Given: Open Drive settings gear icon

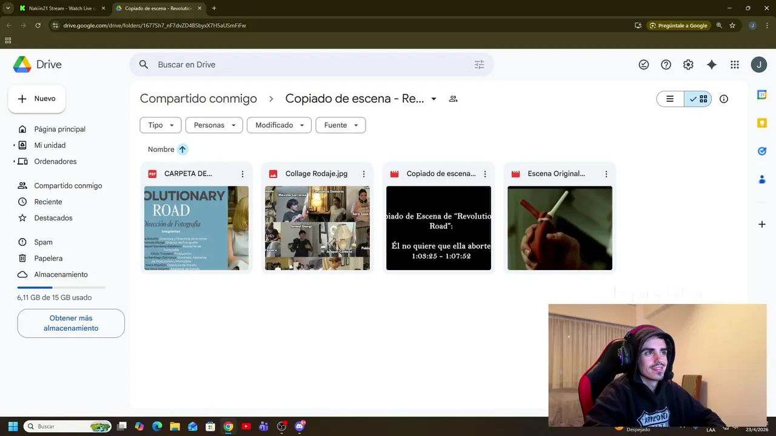Looking at the screenshot, I should pyautogui.click(x=688, y=65).
